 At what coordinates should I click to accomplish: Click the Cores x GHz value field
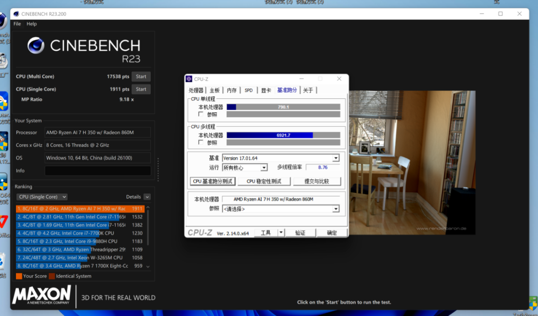click(98, 145)
